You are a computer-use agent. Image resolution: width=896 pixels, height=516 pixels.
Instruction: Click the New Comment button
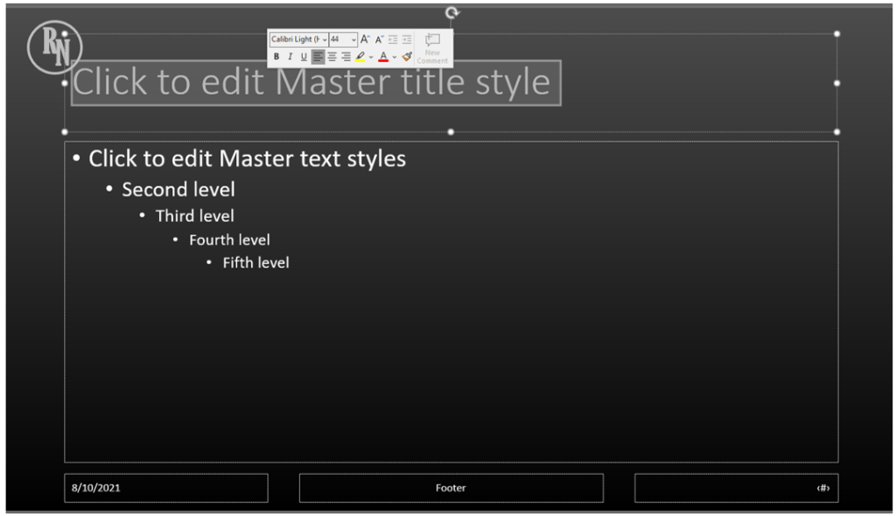432,48
